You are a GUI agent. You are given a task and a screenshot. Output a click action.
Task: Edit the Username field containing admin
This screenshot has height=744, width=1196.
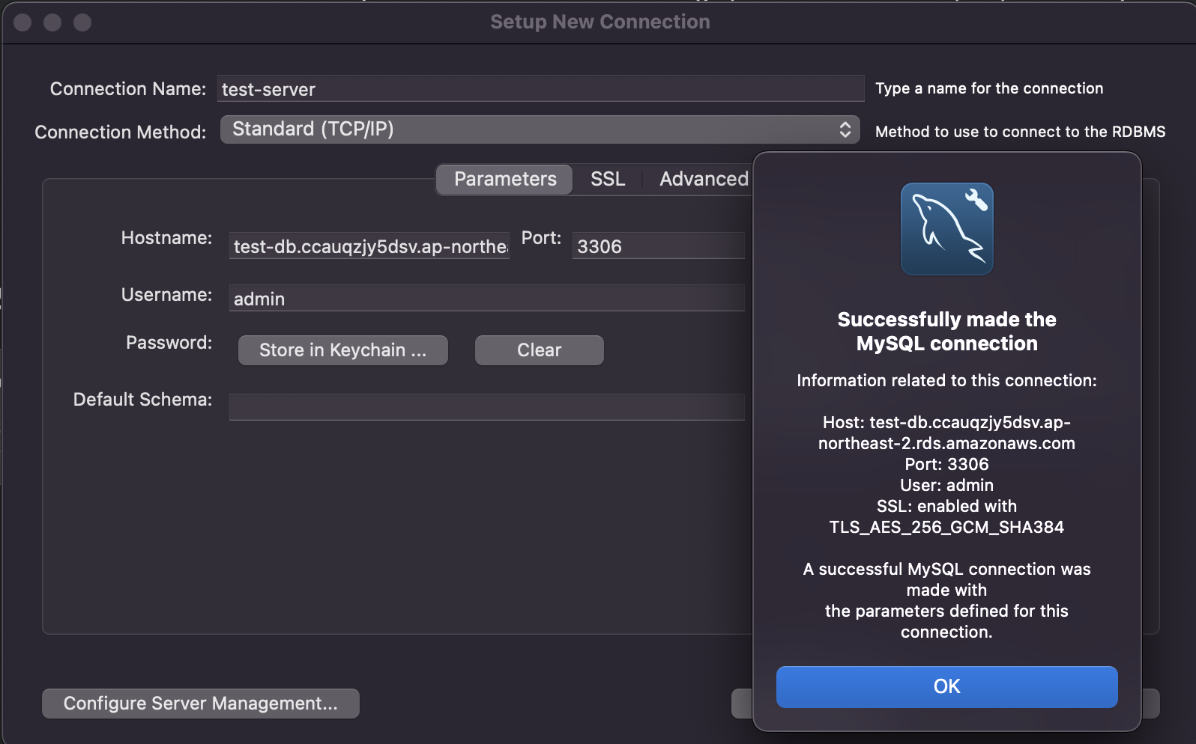pyautogui.click(x=486, y=299)
